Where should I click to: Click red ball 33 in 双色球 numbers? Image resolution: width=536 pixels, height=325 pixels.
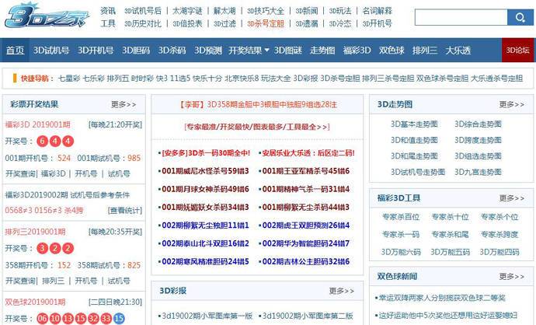(104, 318)
